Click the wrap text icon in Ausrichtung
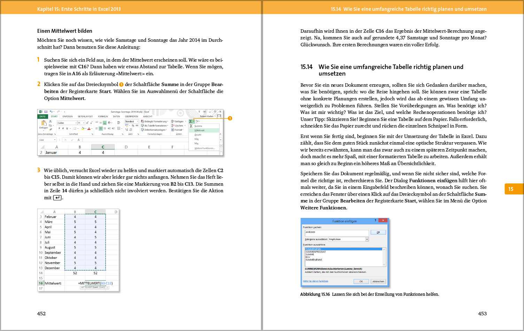Screen dimensions: 524x331 118,123
